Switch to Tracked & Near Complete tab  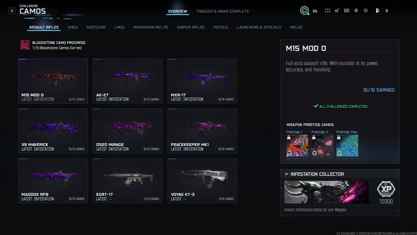pos(223,11)
